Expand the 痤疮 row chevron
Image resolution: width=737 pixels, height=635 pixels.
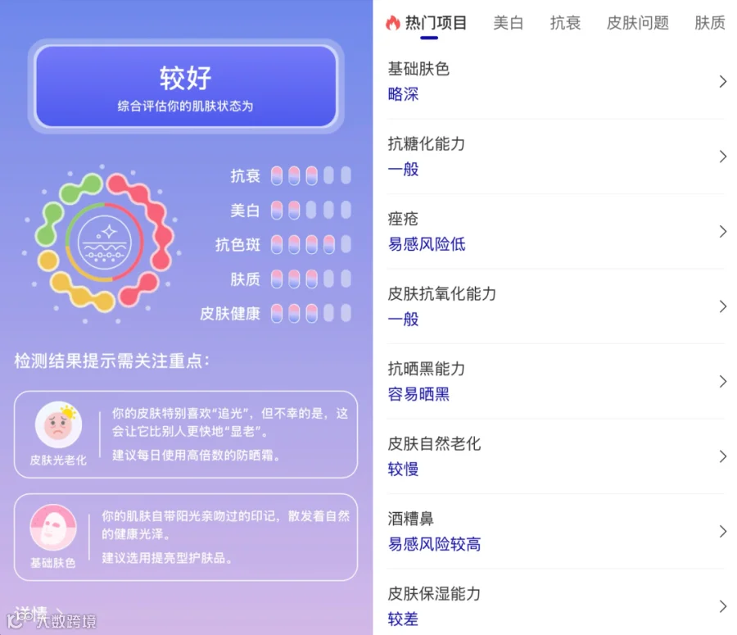723,231
